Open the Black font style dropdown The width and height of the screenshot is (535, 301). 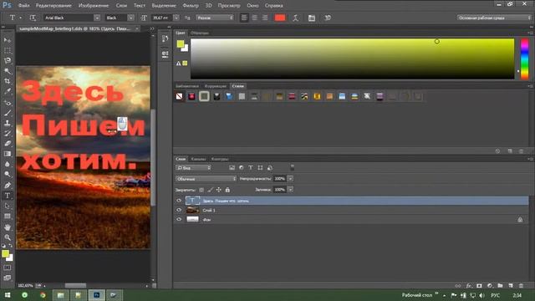point(130,18)
